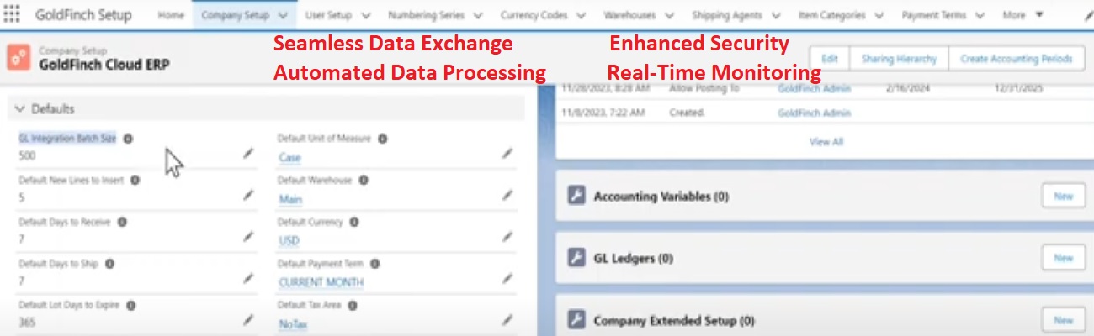
Task: Open Shipping Agents tab dropdown chevron
Action: (775, 15)
